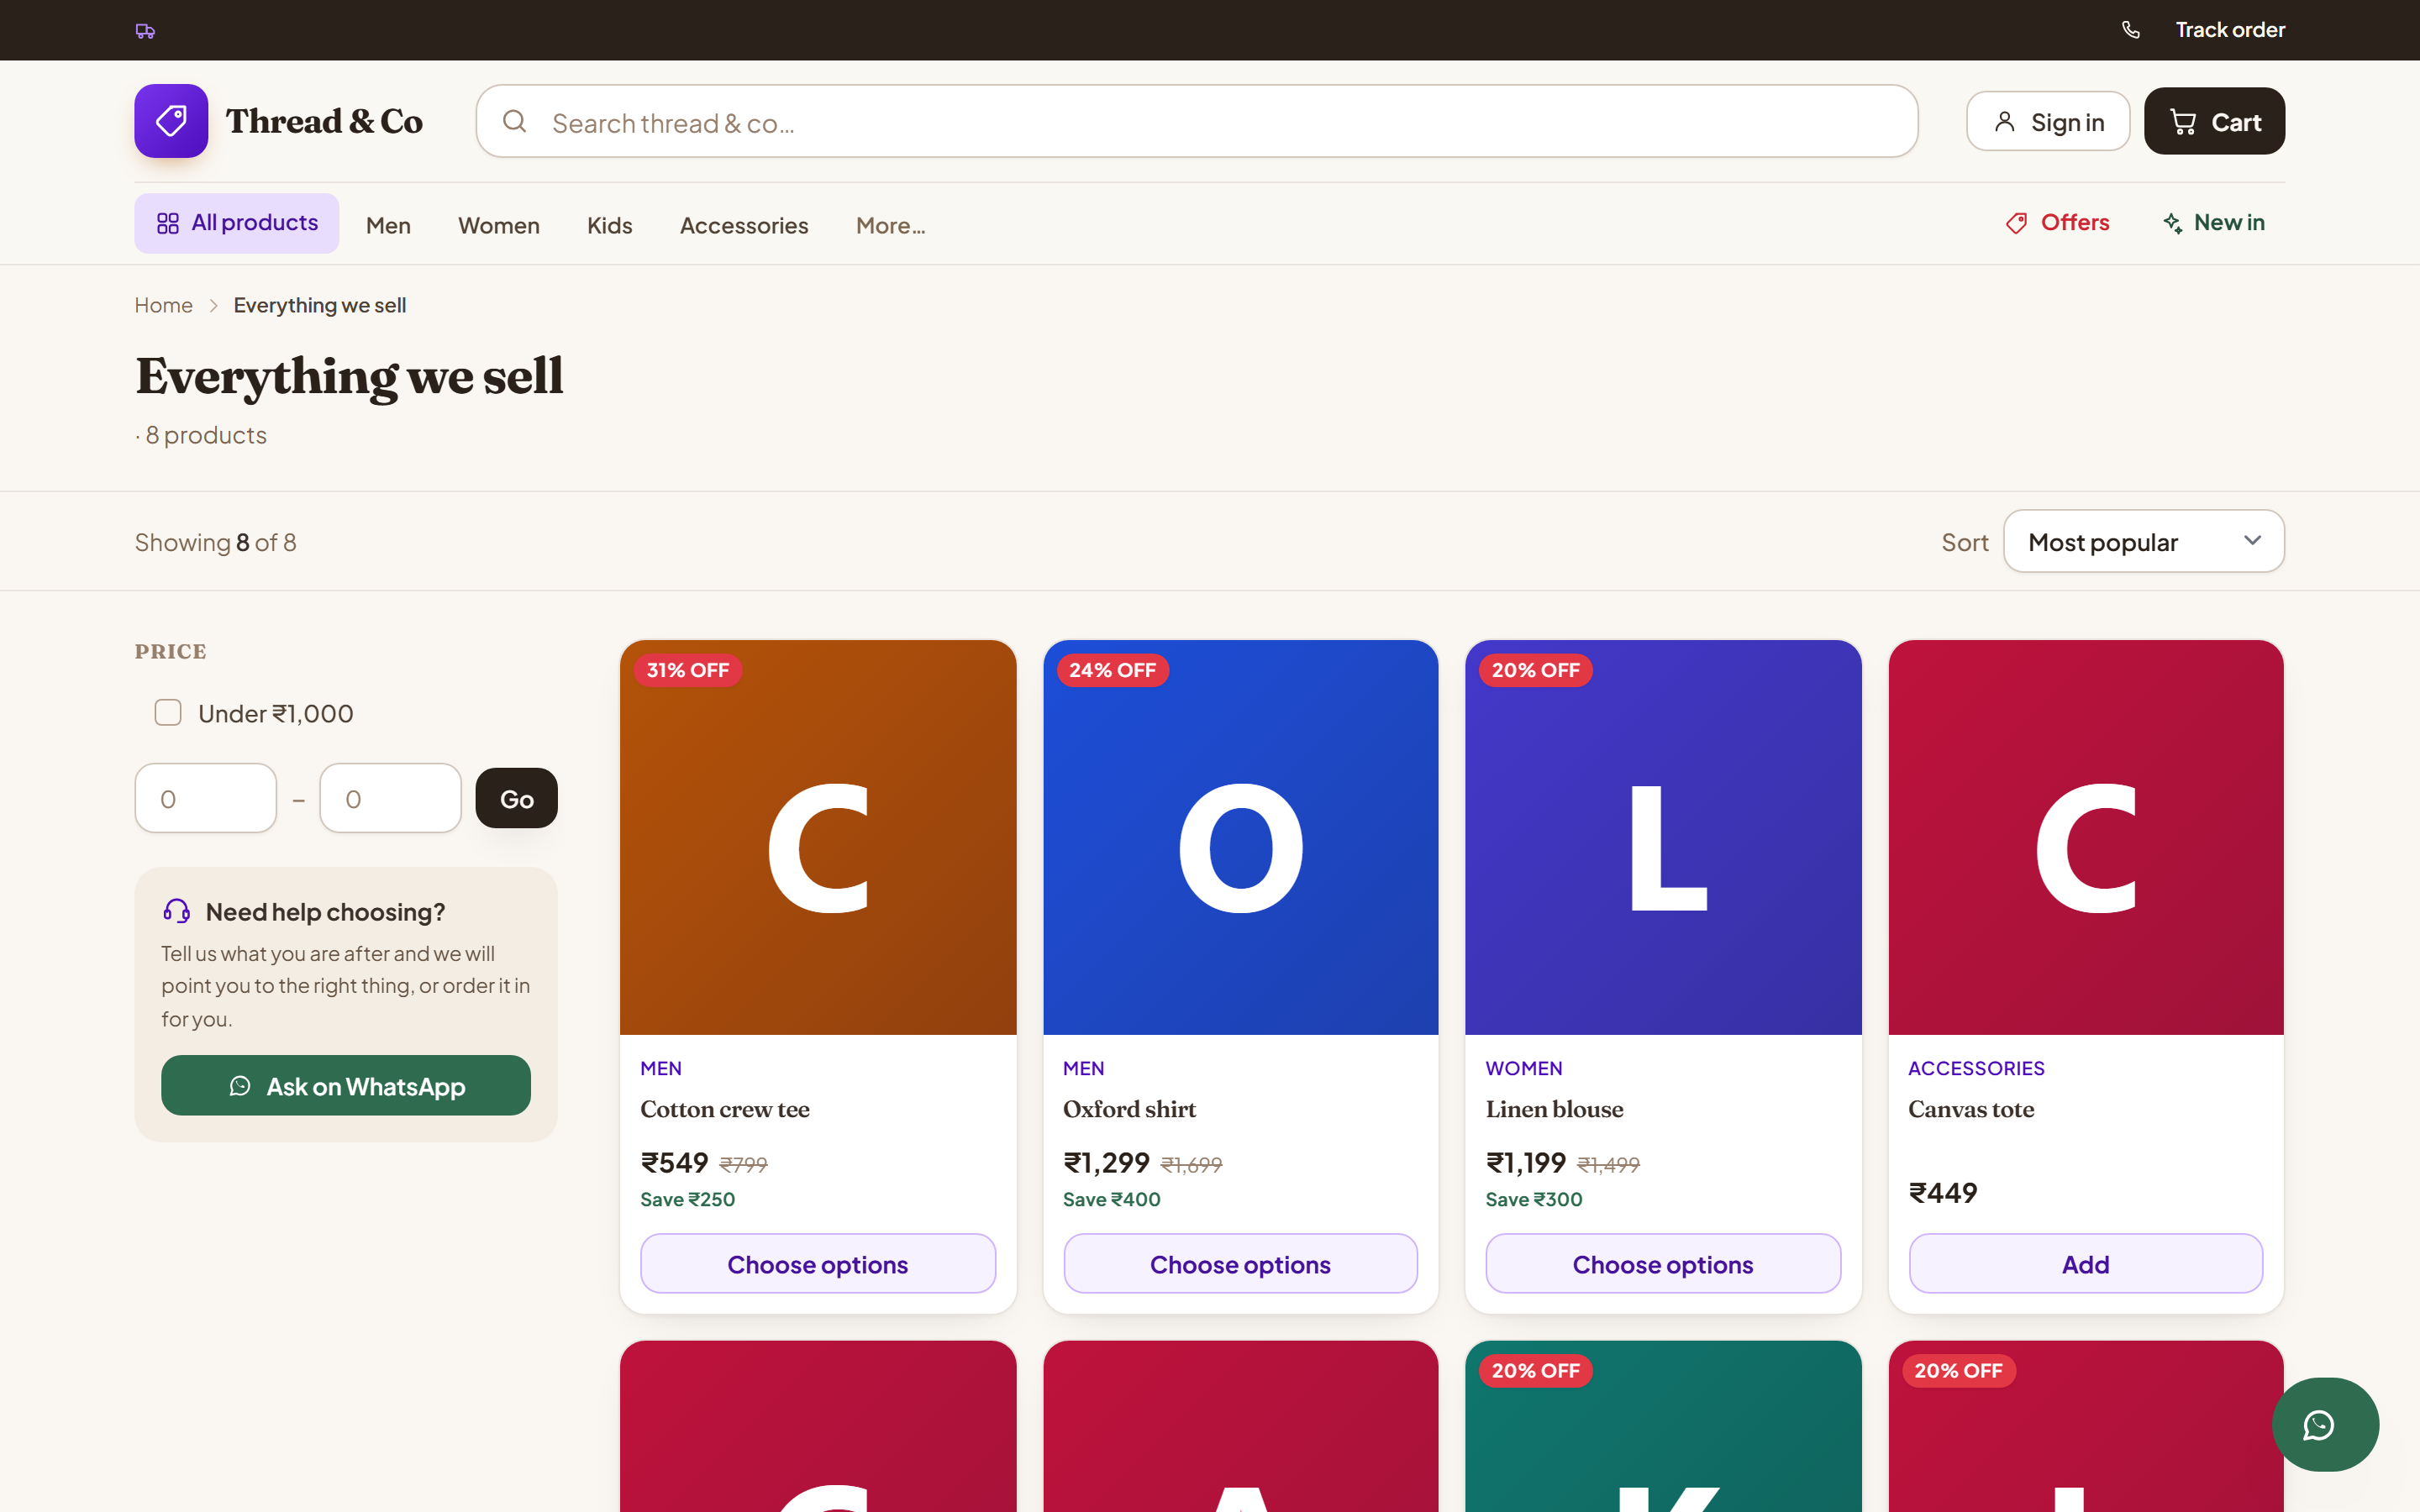2420x1512 pixels.
Task: Click the Canvas tote title
Action: tap(1971, 1109)
